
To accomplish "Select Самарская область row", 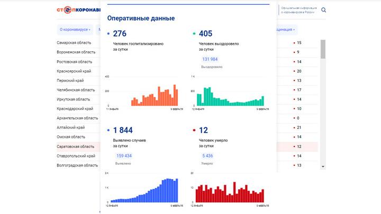I will [74, 43].
